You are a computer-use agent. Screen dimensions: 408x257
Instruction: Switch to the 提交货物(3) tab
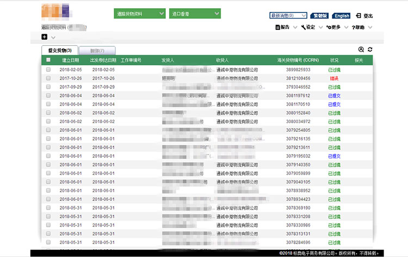60,51
